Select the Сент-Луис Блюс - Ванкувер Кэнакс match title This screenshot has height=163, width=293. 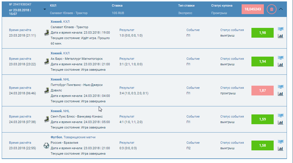coord(76,116)
